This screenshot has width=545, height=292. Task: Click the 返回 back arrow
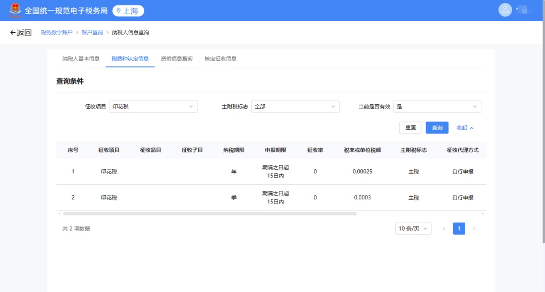[21, 33]
